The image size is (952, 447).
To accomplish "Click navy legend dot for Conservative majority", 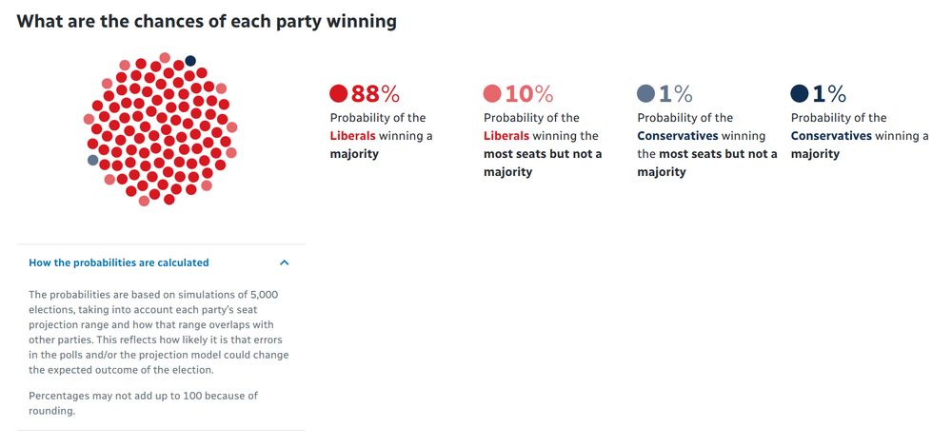I will click(x=800, y=93).
